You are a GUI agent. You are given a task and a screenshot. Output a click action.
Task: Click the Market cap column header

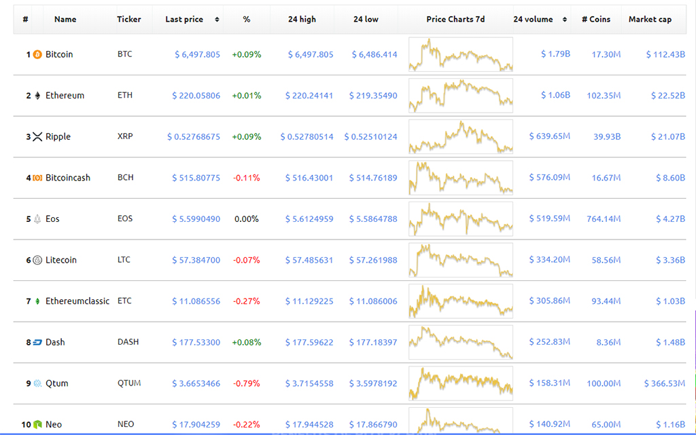pyautogui.click(x=650, y=20)
